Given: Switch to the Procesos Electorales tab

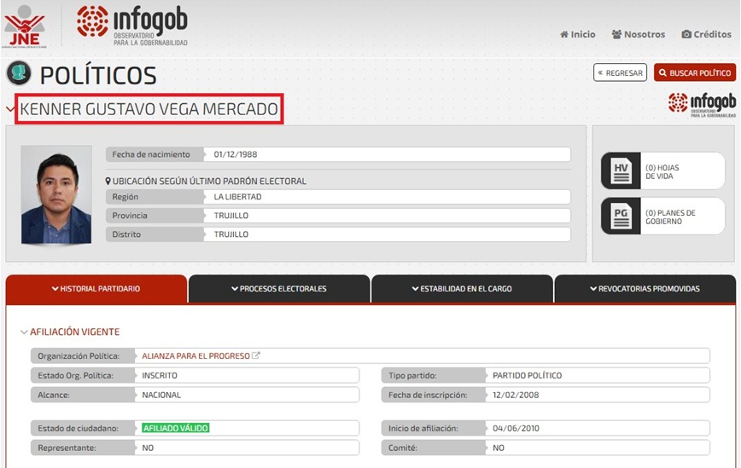Looking at the screenshot, I should coord(278,289).
